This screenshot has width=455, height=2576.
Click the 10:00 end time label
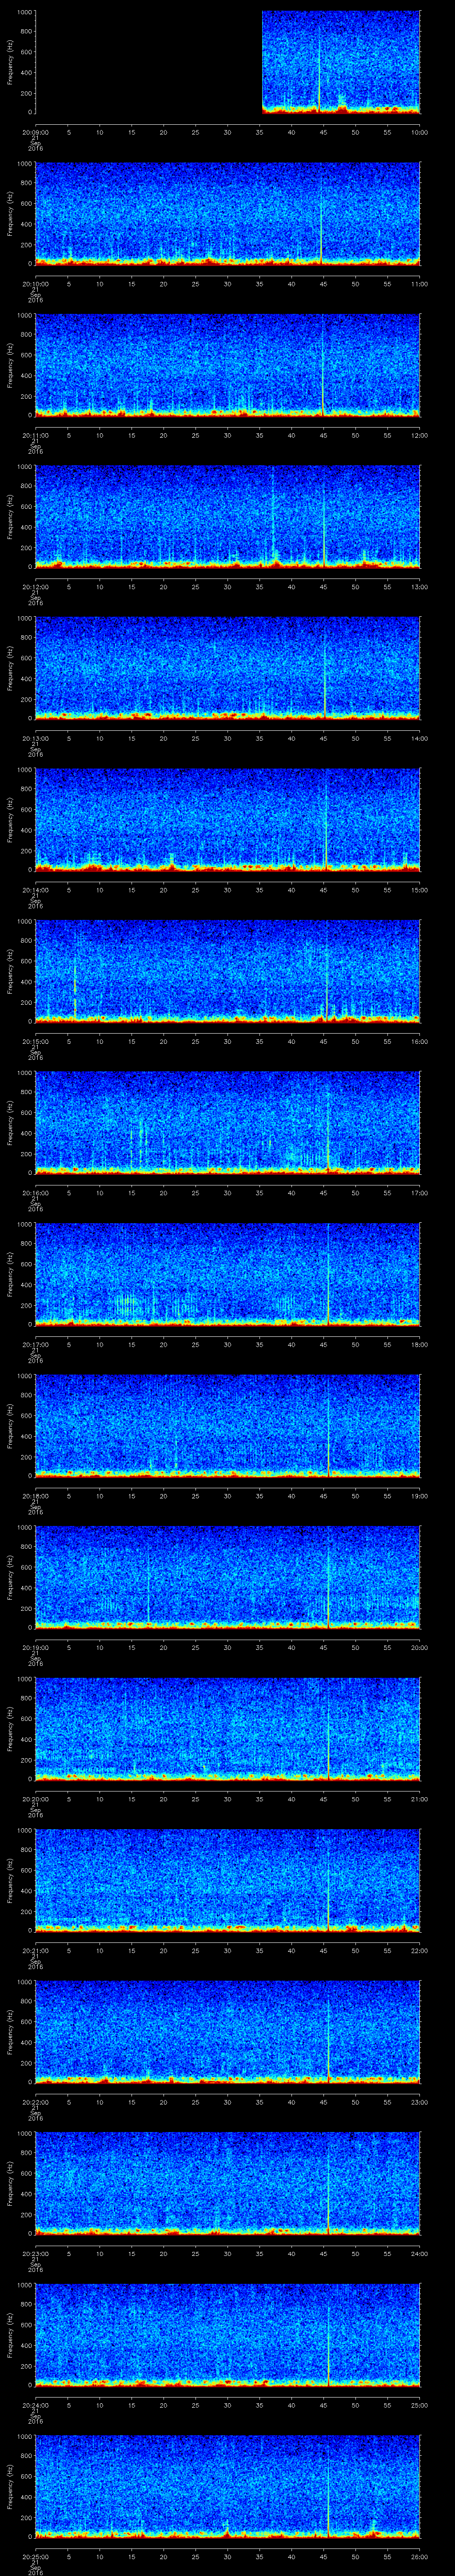pos(419,132)
